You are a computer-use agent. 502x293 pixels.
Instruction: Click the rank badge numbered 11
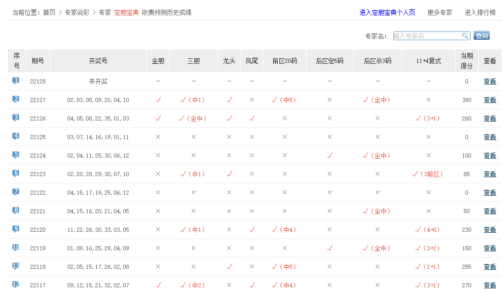[x=16, y=266]
